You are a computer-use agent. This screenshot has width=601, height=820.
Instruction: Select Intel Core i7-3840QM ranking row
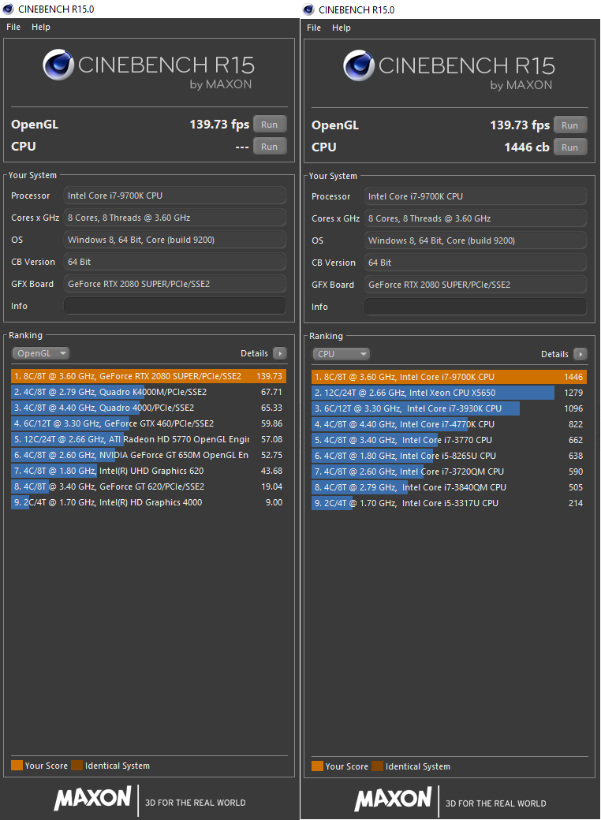449,487
